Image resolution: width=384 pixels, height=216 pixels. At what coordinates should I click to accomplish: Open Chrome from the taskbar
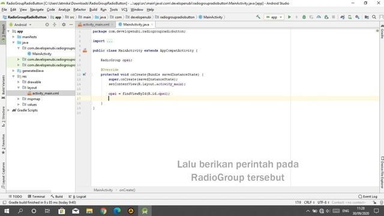click(103, 211)
